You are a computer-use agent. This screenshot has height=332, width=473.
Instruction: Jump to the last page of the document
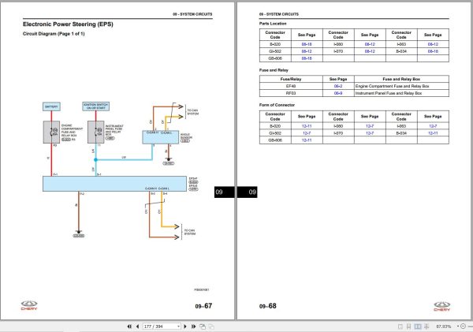point(193,326)
